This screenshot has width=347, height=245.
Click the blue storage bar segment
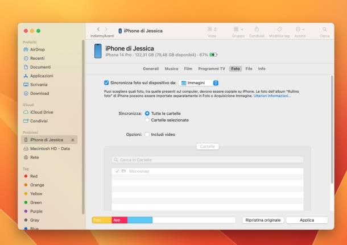pos(140,220)
